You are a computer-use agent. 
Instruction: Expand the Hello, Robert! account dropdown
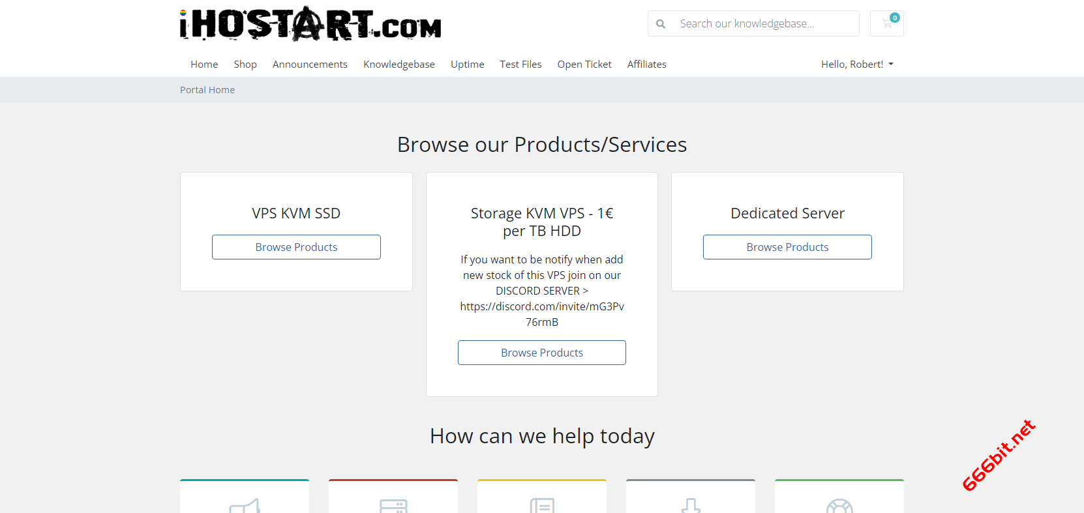pyautogui.click(x=856, y=64)
